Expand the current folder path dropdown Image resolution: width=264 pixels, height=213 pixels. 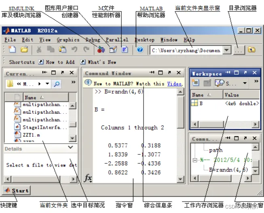pyautogui.click(x=227, y=50)
